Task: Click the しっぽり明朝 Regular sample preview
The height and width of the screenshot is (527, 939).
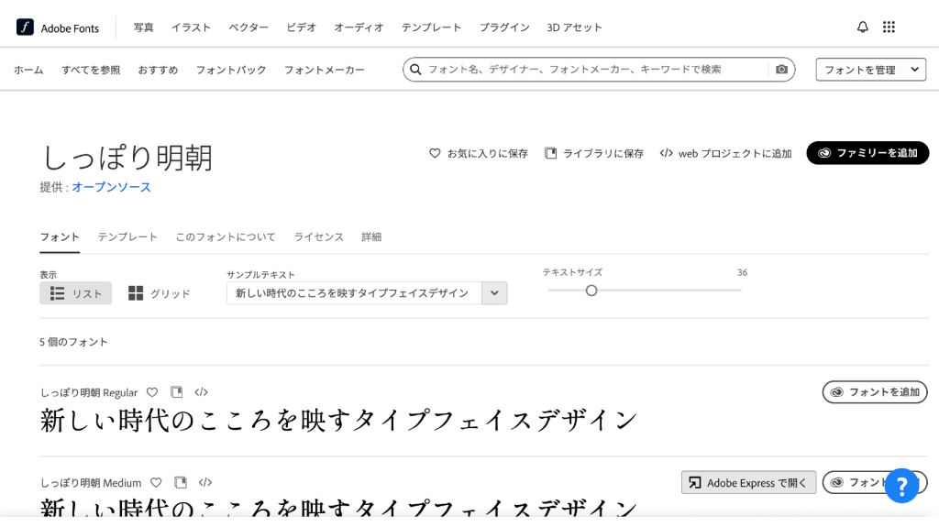Action: coord(339,421)
